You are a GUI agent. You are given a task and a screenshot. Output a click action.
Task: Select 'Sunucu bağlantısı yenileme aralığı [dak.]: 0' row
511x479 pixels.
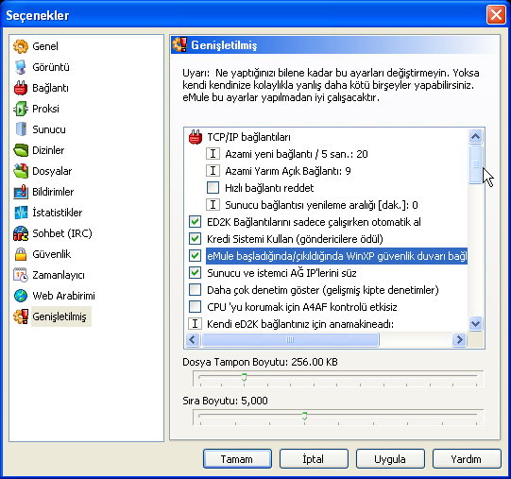[321, 205]
